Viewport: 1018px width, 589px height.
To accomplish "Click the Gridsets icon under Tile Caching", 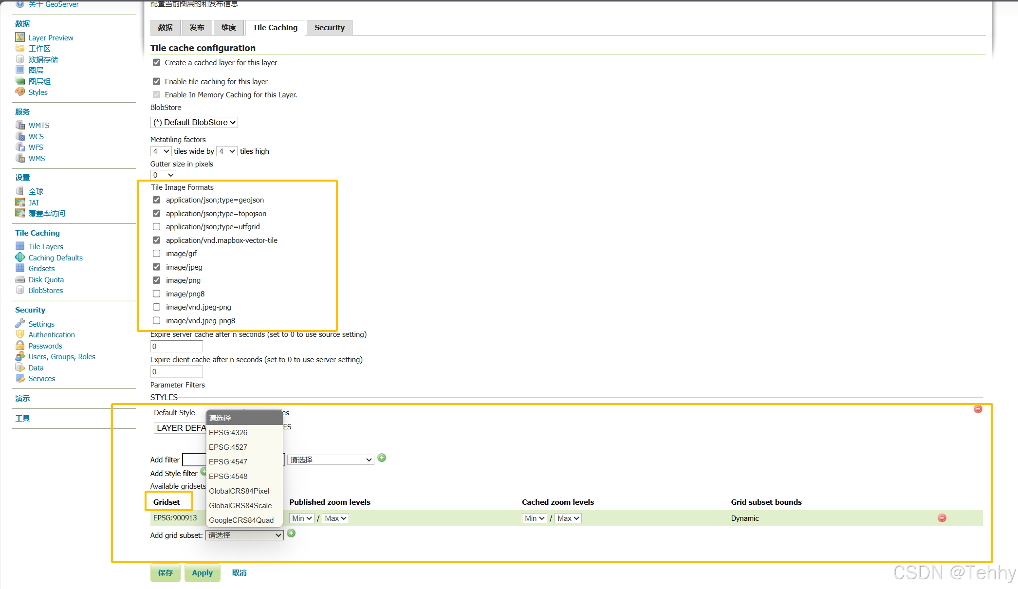I will tap(20, 268).
